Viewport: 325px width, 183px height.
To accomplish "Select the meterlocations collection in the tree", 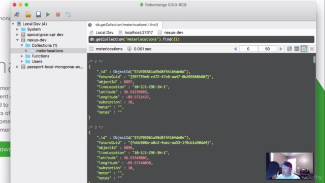I will point(50,51).
